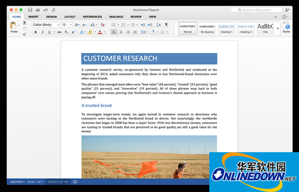Screen dimensions: 299x192
Task: Decrease font size
Action: 84,25
